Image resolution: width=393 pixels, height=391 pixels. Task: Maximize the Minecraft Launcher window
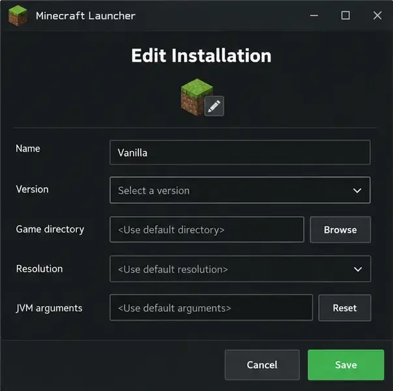click(x=345, y=16)
